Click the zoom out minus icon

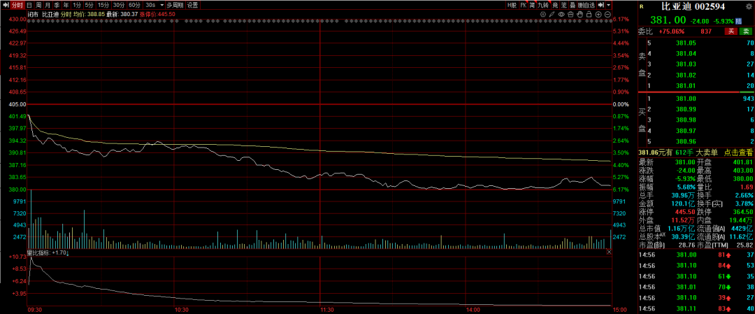tap(607, 15)
